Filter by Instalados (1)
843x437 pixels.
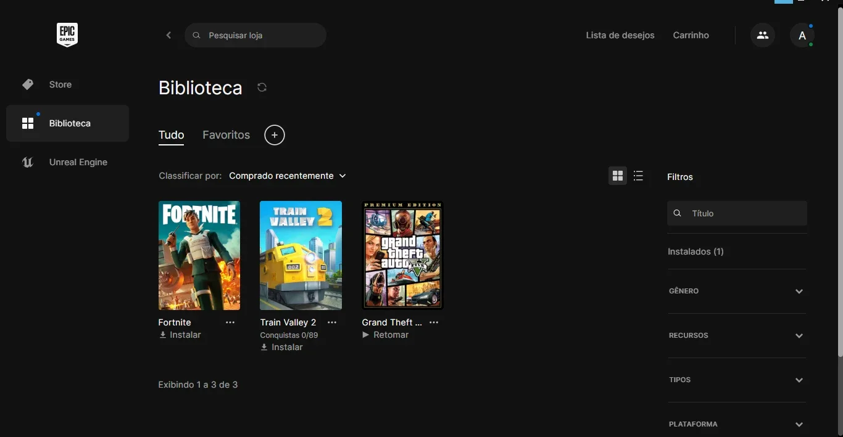tap(696, 251)
